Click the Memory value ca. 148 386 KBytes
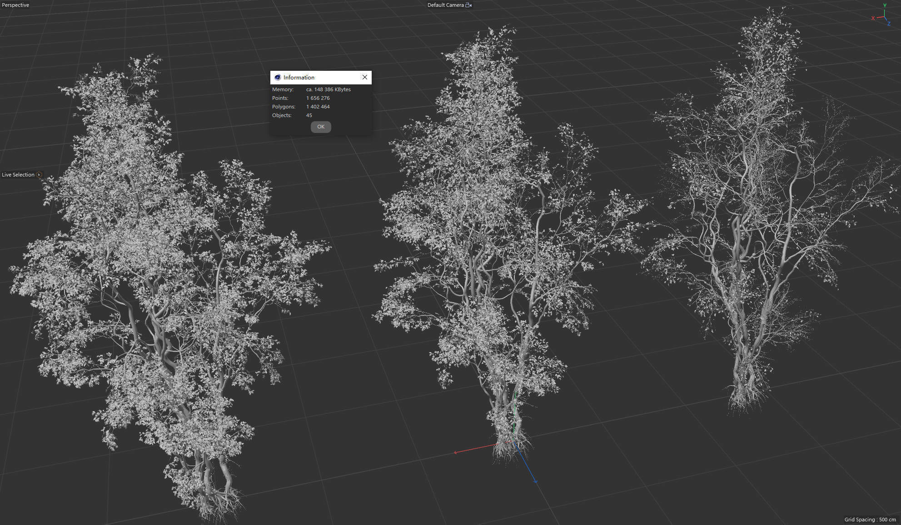Screen dimensions: 901x525 [329, 89]
